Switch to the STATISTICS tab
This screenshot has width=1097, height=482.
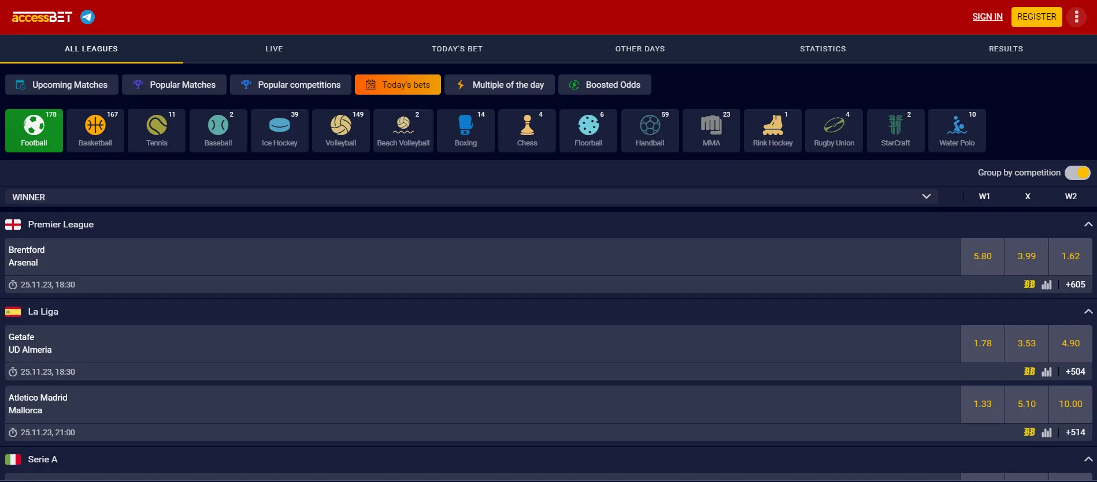click(x=823, y=49)
